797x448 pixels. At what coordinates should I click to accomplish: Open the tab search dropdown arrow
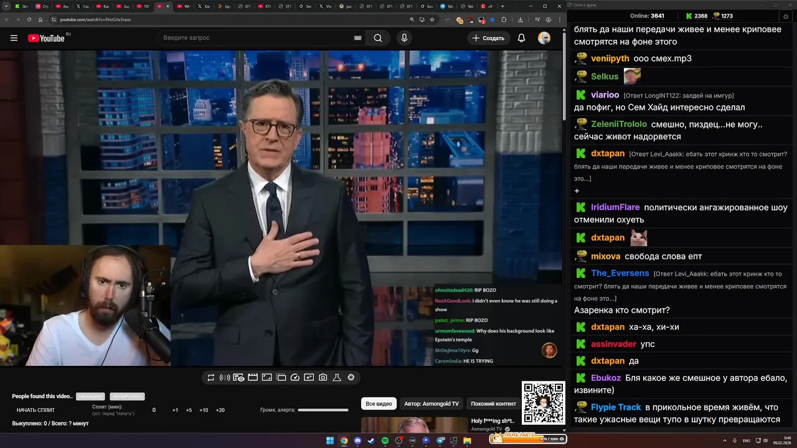click(7, 6)
